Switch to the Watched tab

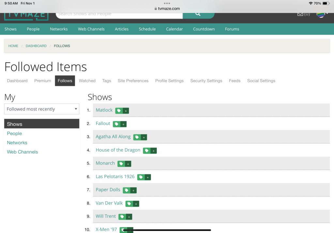(87, 80)
